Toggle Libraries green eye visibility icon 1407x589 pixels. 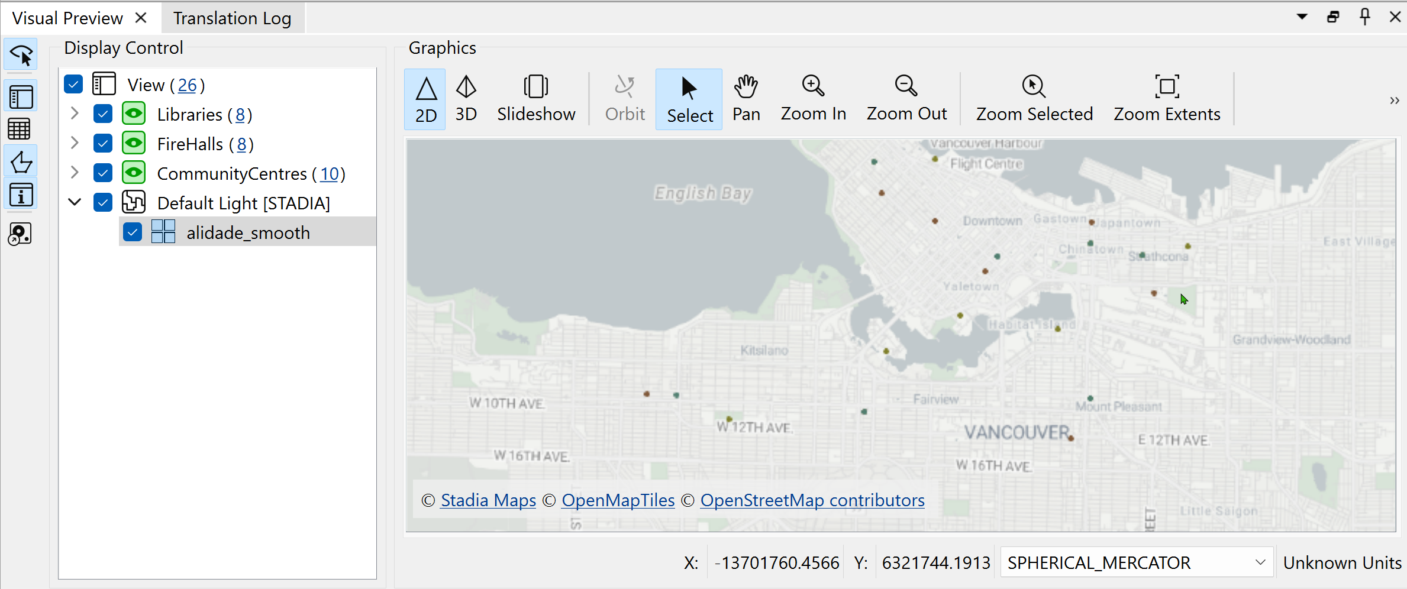pyautogui.click(x=134, y=114)
